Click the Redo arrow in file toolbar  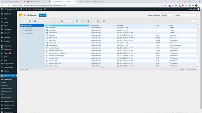coord(48,21)
